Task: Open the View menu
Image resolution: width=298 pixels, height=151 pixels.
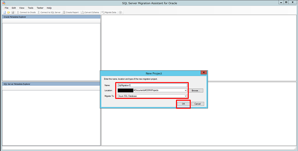Action: point(22,8)
